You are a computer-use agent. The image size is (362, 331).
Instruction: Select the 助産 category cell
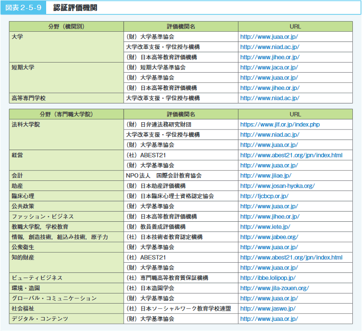(66, 186)
